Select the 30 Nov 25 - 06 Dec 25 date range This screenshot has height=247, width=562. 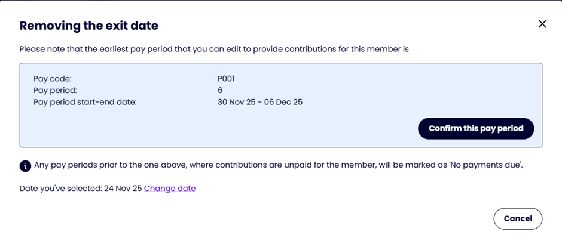coord(260,102)
